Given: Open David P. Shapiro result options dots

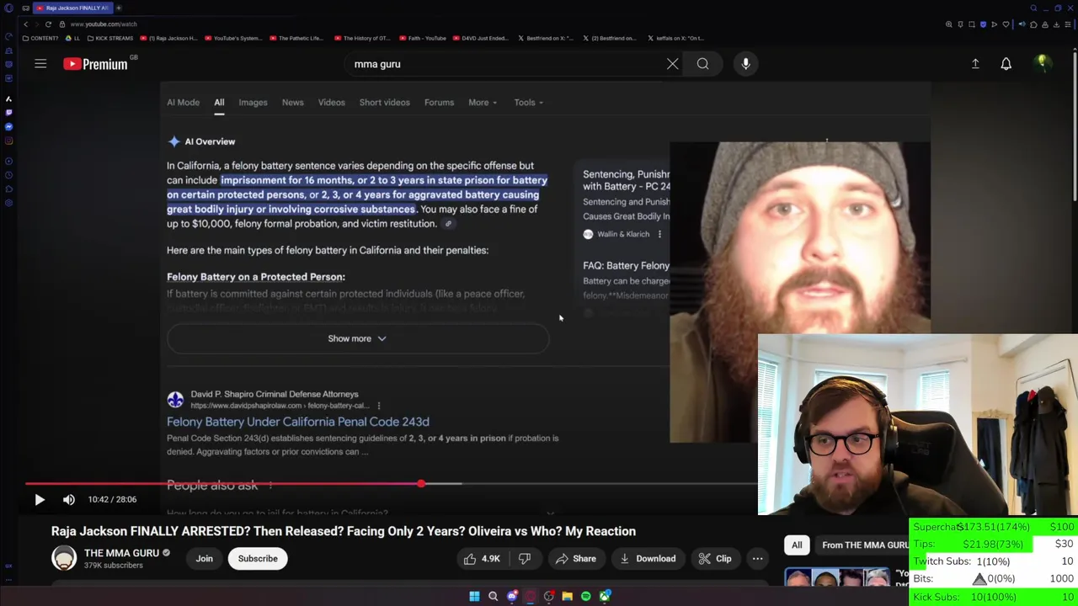Looking at the screenshot, I should point(378,406).
